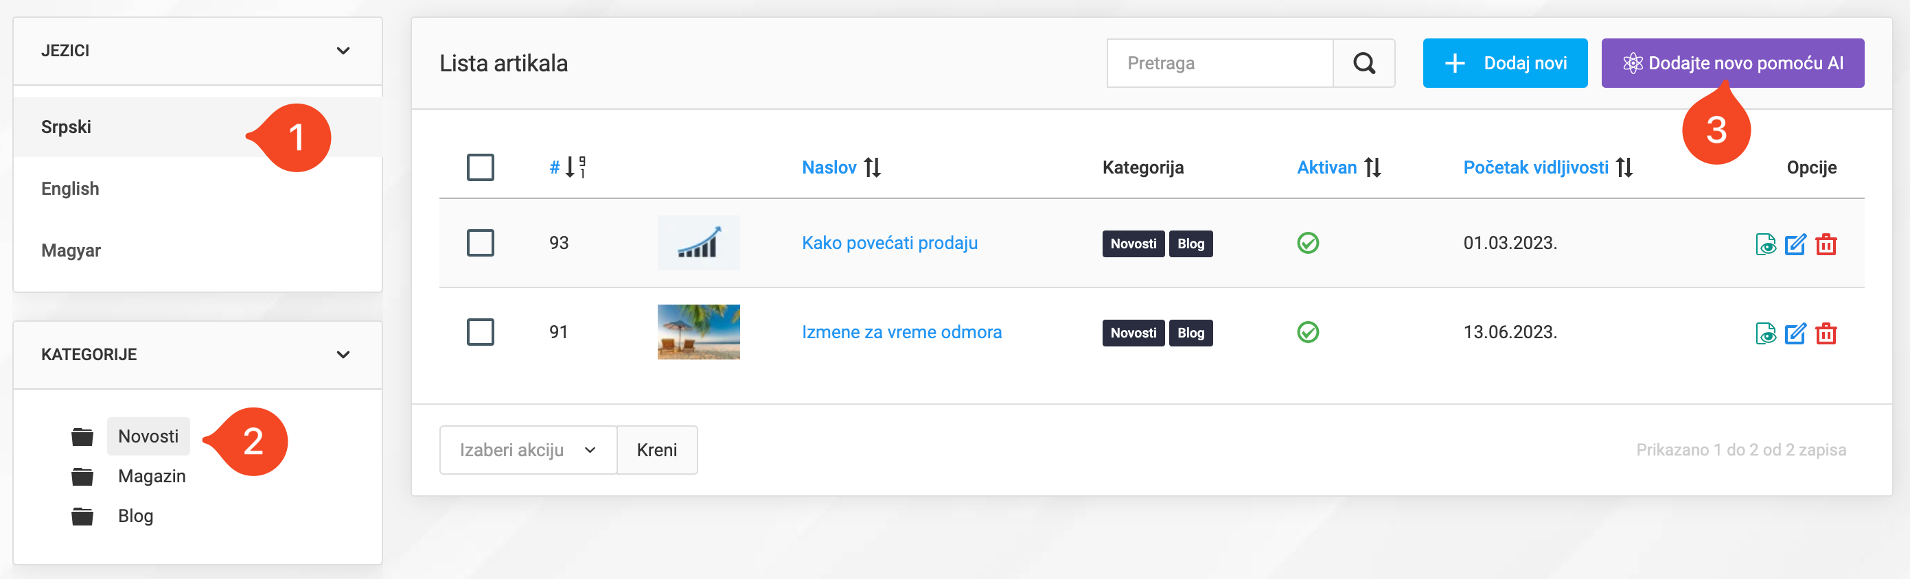Delete article Kako povećati prodaju
1910x579 pixels.
pos(1826,244)
